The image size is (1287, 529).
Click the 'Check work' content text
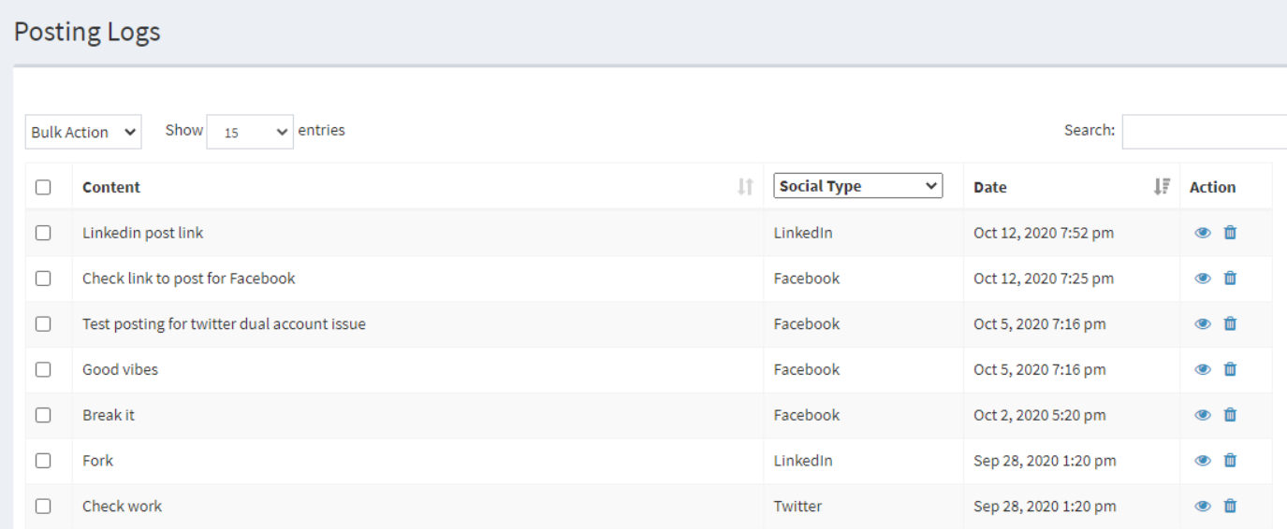(122, 506)
